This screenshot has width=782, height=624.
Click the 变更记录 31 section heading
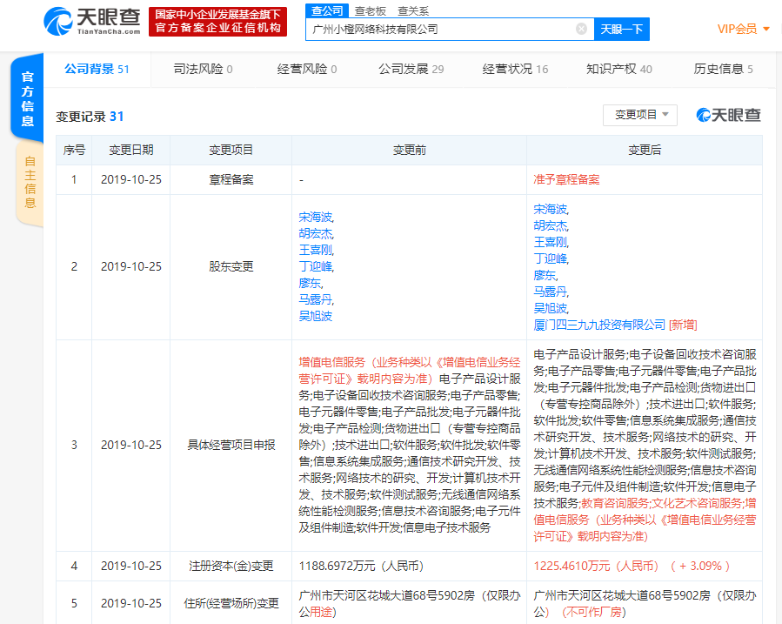90,117
